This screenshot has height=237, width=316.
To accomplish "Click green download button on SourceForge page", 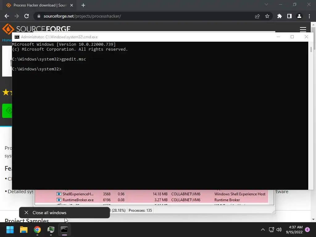I will click(x=7, y=111).
